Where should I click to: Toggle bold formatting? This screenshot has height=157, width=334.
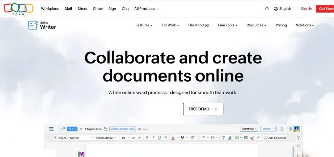(x=147, y=138)
